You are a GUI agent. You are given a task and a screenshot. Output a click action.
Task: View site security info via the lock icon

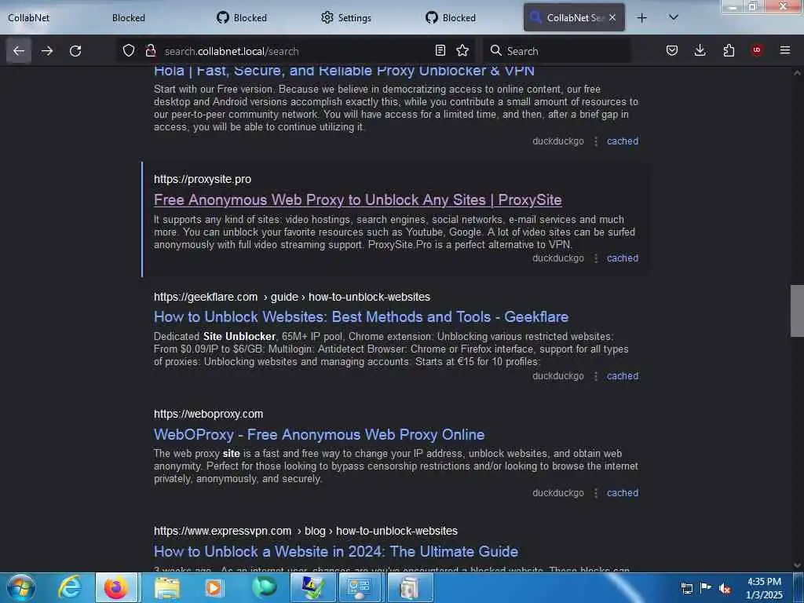click(150, 50)
